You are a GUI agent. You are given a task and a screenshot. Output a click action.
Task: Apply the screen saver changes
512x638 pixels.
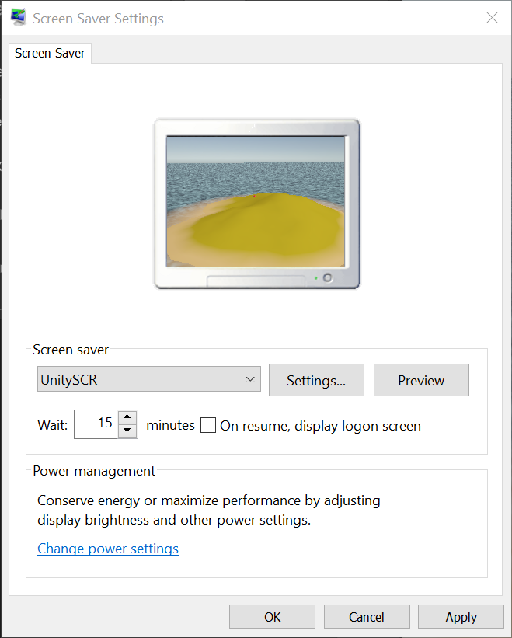(x=461, y=617)
